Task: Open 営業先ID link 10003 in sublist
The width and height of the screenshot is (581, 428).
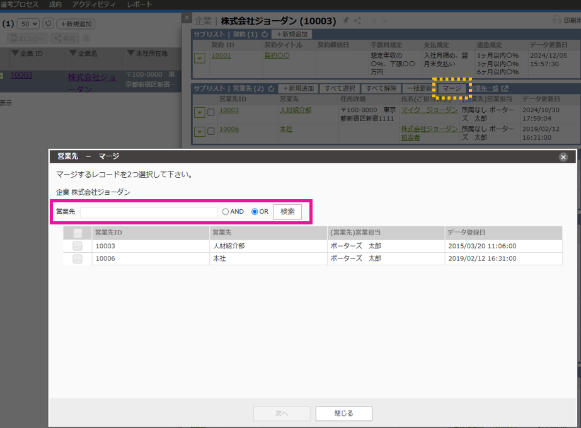Action: (x=229, y=110)
